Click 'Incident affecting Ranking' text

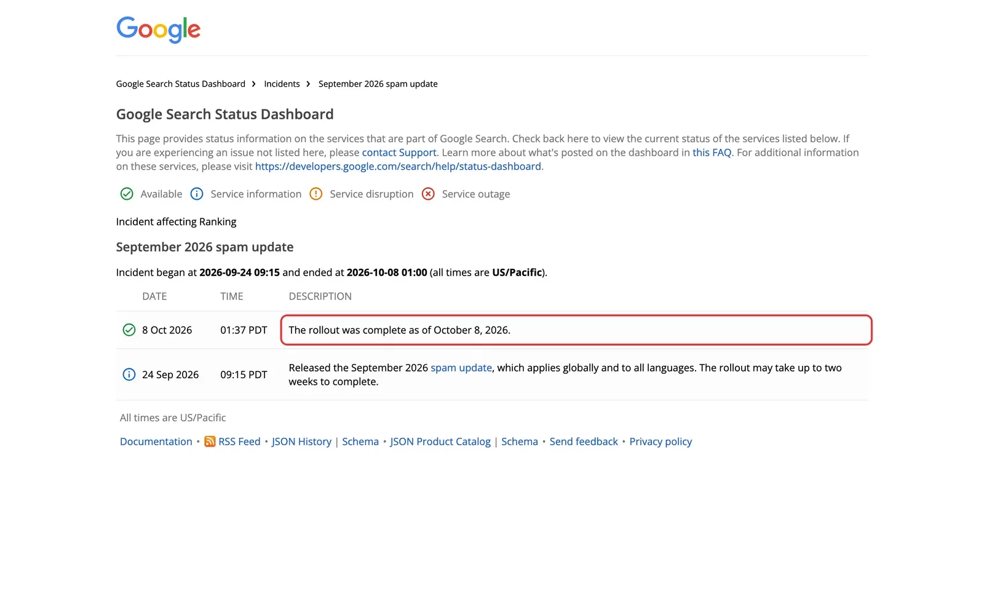point(177,221)
